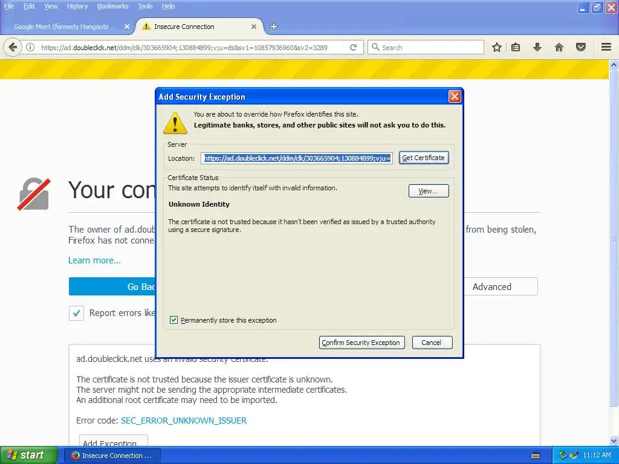The height and width of the screenshot is (464, 619).
Task: Toggle Report errors like this checkbox
Action: click(x=76, y=314)
